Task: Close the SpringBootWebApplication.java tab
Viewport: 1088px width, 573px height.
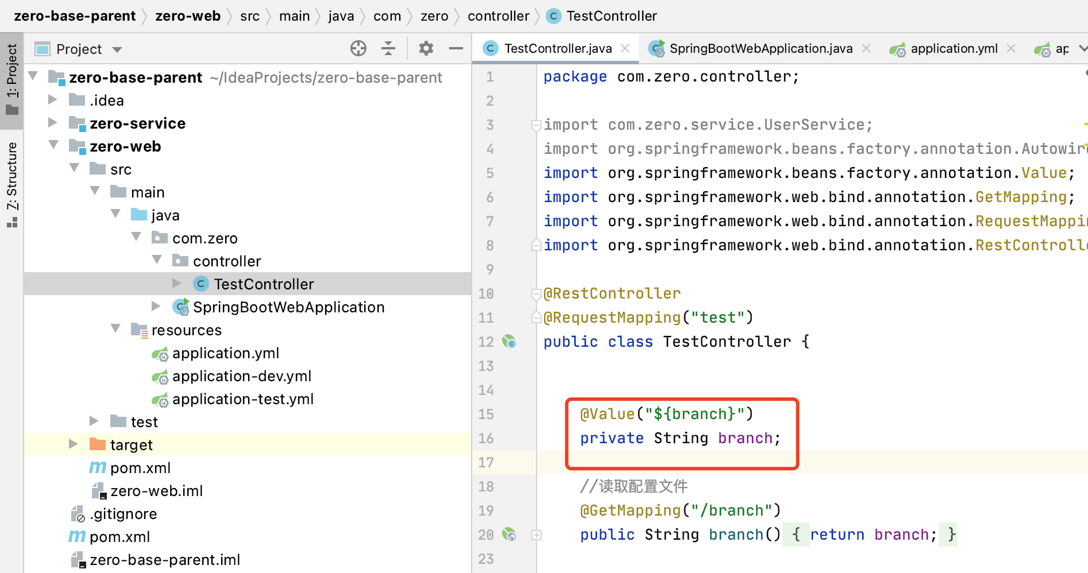Action: (x=866, y=49)
